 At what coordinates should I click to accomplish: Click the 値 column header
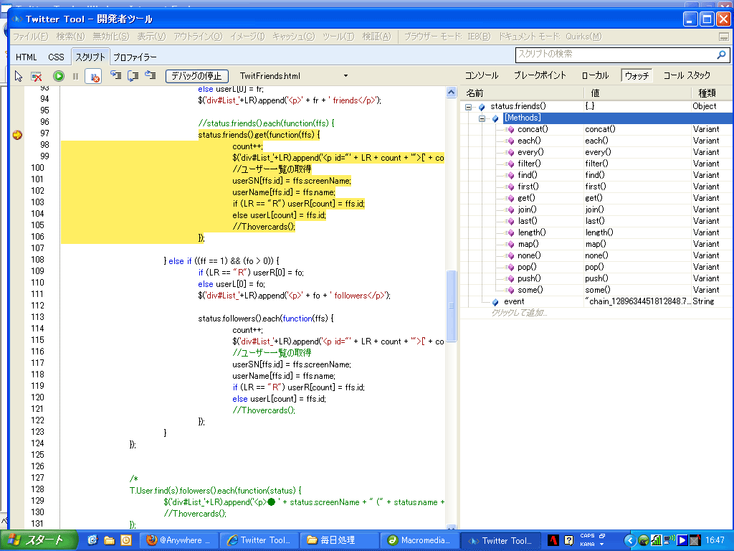coord(637,93)
